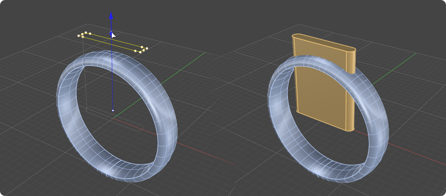Select the left blue ring object

point(117,116)
